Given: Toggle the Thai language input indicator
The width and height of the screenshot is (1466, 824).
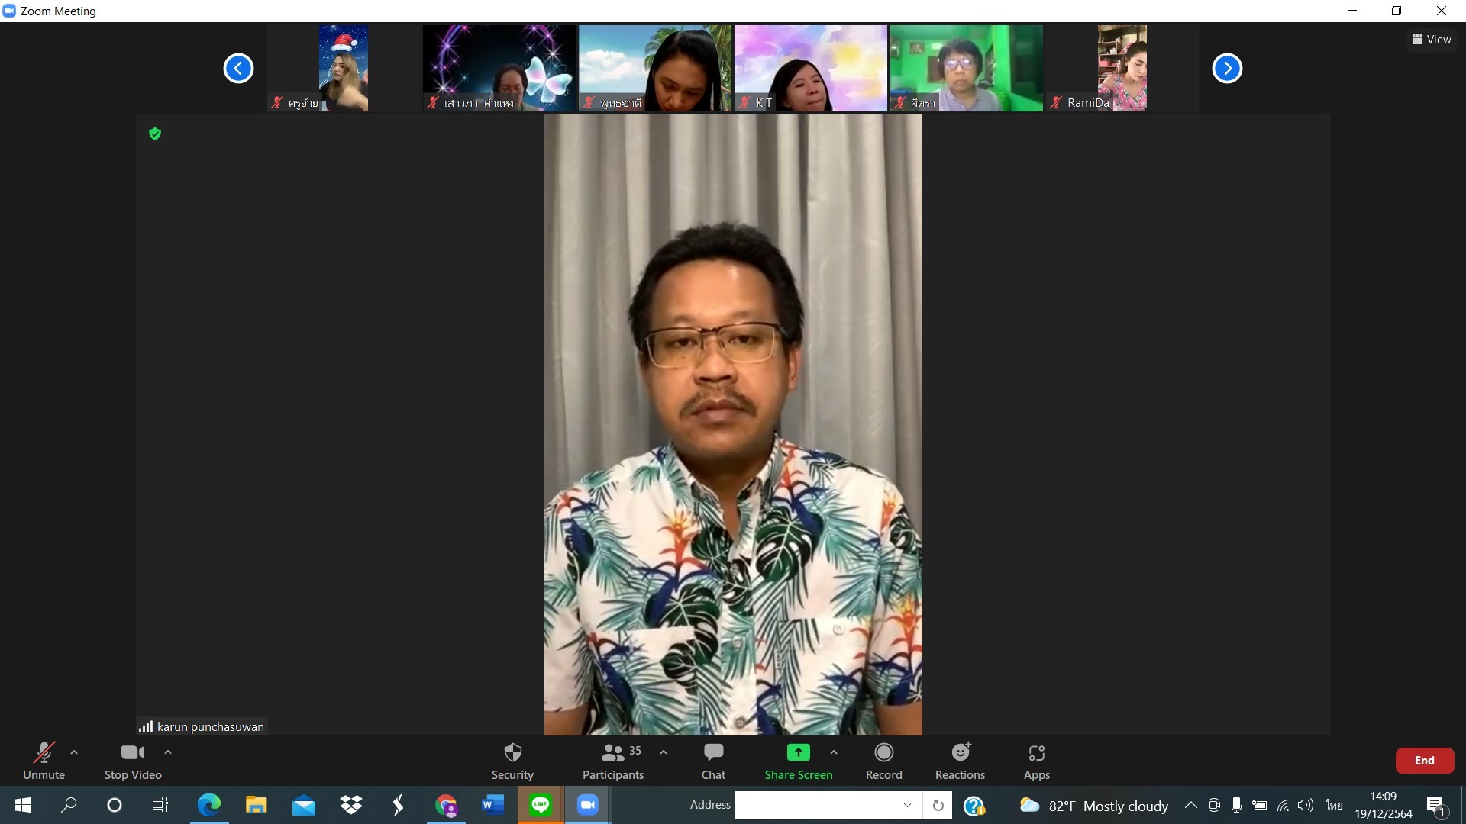Looking at the screenshot, I should click(x=1333, y=805).
